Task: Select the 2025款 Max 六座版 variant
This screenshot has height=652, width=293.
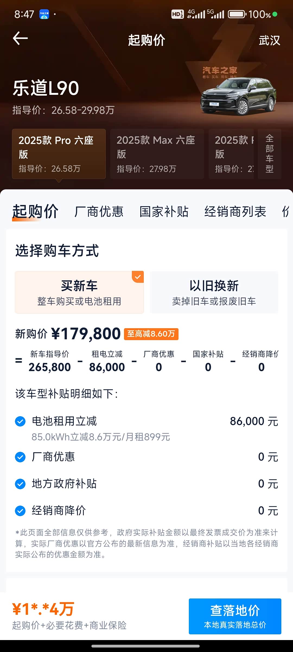Action: [157, 154]
